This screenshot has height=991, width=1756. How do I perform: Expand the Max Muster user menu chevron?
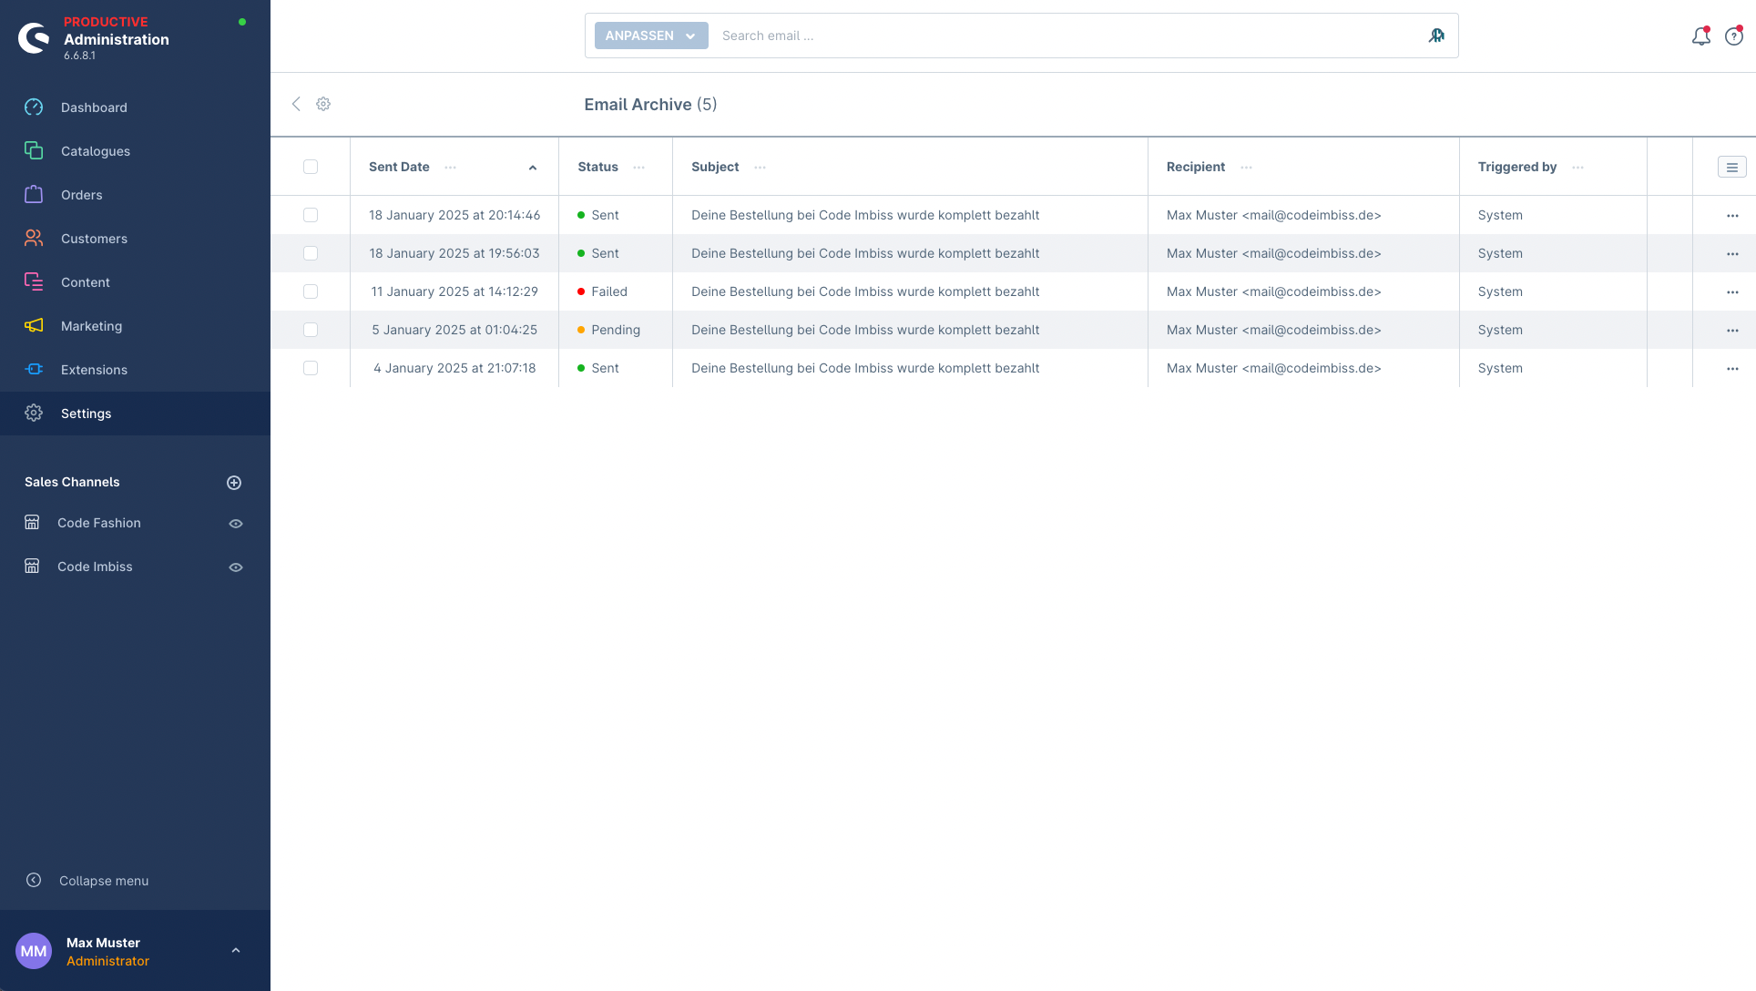tap(236, 951)
